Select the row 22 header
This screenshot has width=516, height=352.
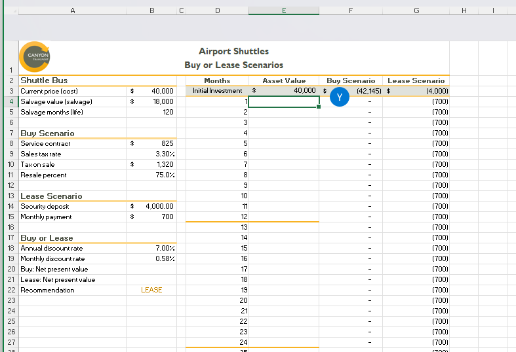coord(10,290)
